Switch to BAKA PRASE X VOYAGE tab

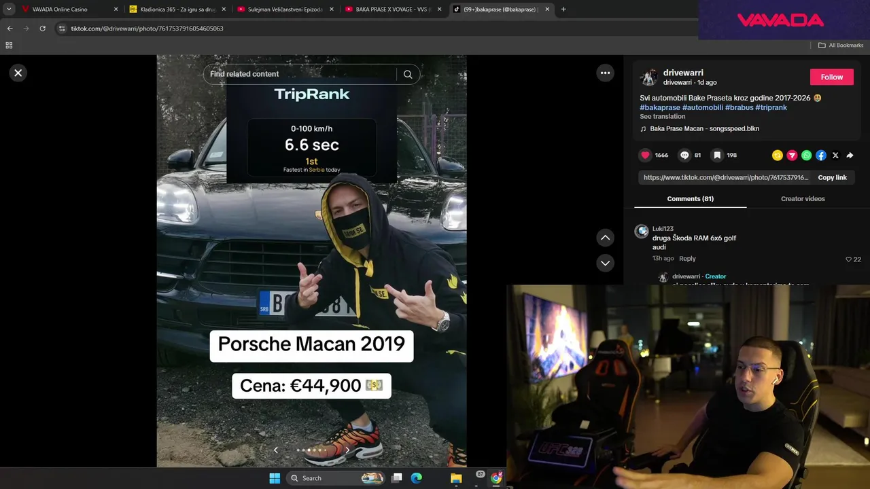click(394, 10)
